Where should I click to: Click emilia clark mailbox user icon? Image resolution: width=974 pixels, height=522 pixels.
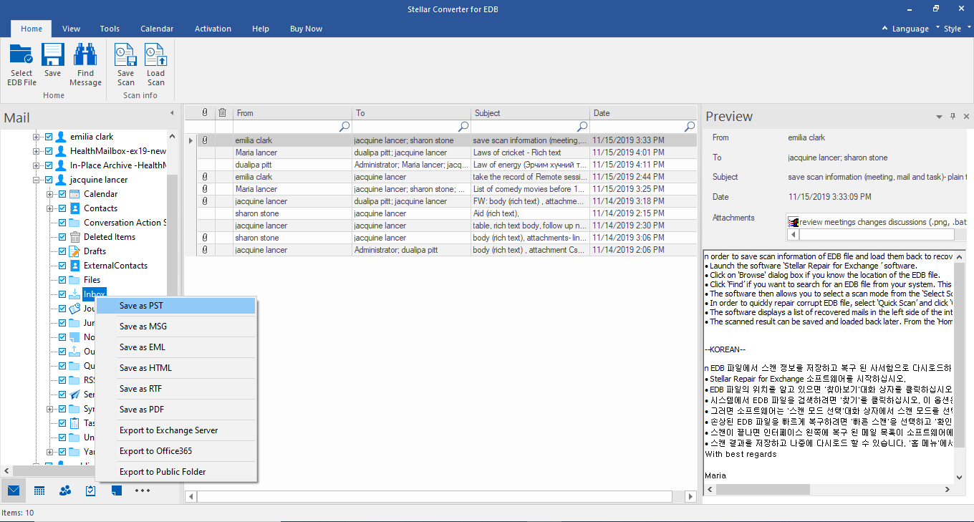(x=62, y=137)
